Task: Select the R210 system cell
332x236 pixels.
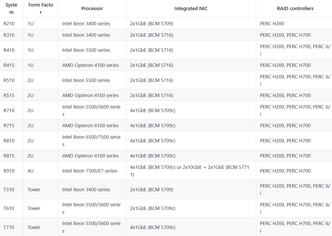Action: click(x=11, y=23)
